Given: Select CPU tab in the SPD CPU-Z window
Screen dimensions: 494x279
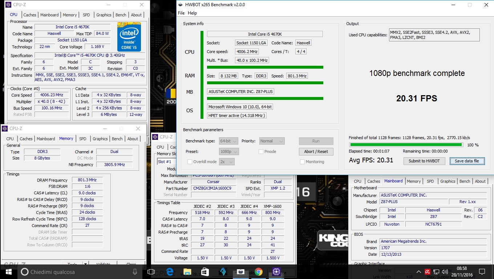Looking at the screenshot, I should click(x=161, y=147).
